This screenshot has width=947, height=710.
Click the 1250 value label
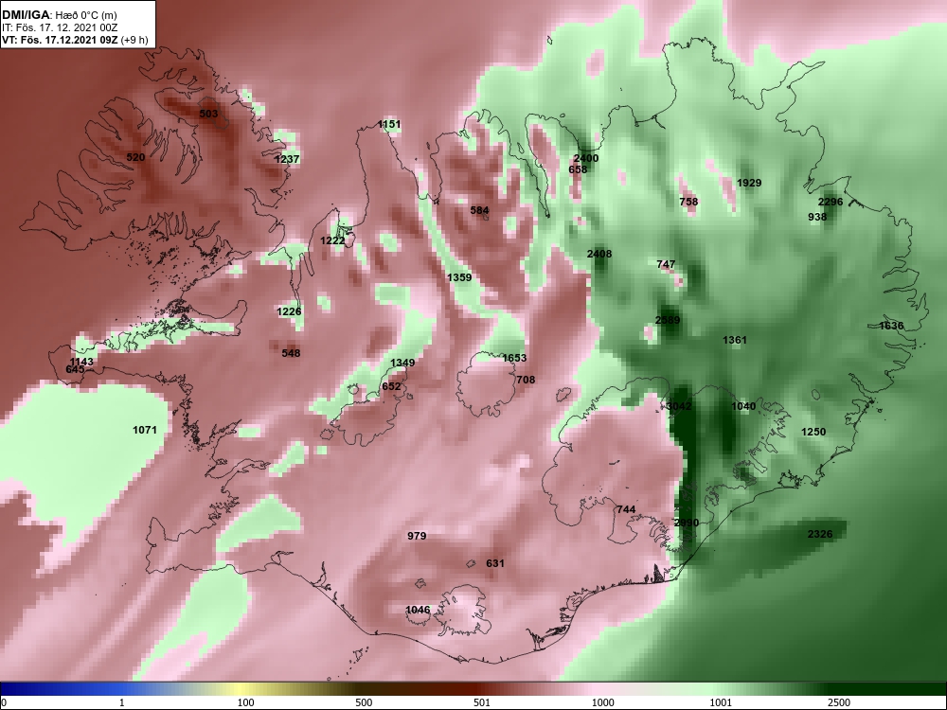coord(813,432)
